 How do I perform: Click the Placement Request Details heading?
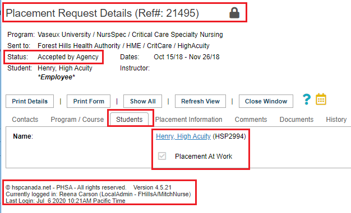tap(102, 13)
